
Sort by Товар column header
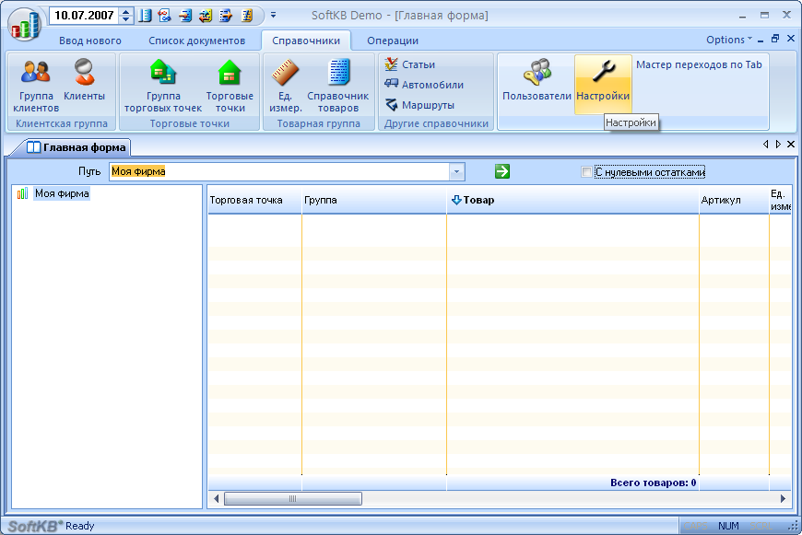572,200
